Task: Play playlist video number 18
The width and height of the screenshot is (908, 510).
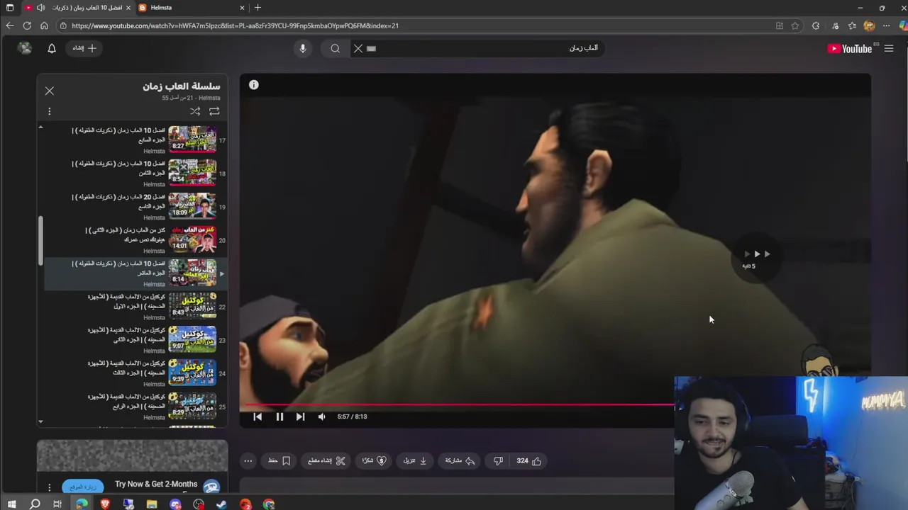Action: [x=135, y=174]
